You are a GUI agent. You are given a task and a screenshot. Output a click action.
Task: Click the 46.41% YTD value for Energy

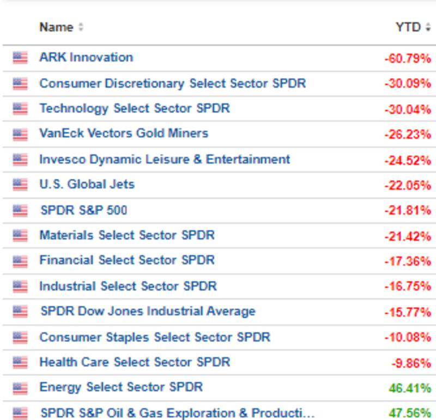pyautogui.click(x=409, y=388)
